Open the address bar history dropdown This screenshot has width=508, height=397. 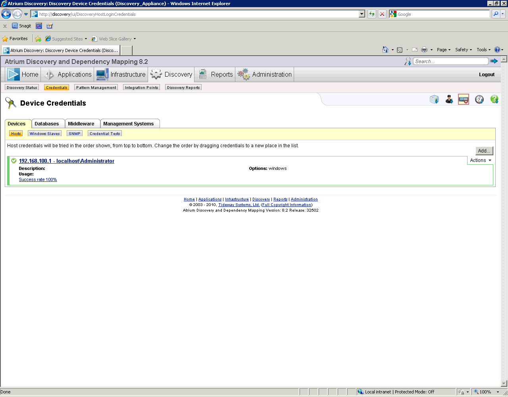click(362, 14)
